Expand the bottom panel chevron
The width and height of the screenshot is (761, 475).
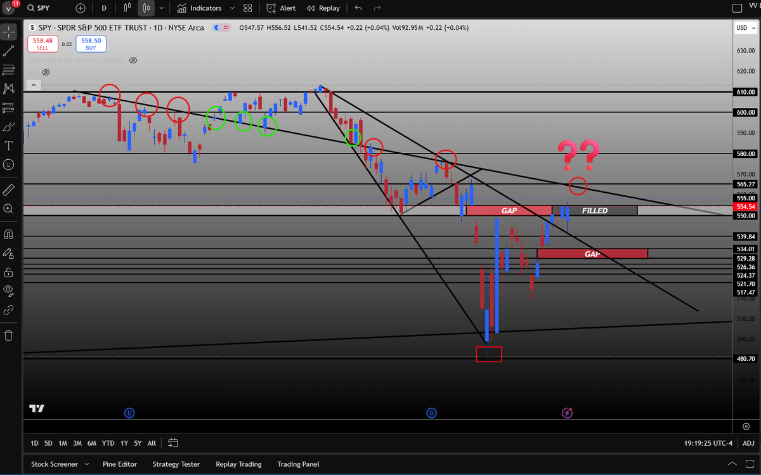[x=732, y=464]
